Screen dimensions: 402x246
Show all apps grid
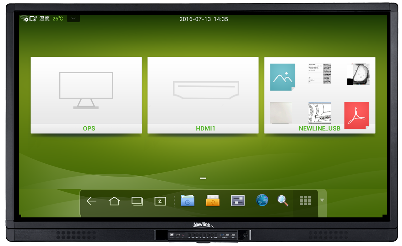305,200
